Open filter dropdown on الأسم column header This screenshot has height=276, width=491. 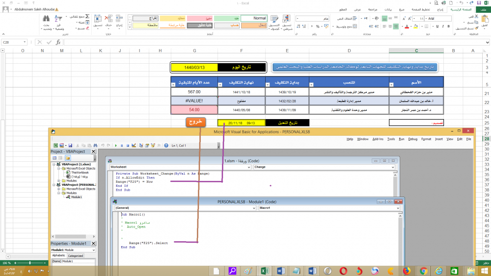(x=391, y=85)
